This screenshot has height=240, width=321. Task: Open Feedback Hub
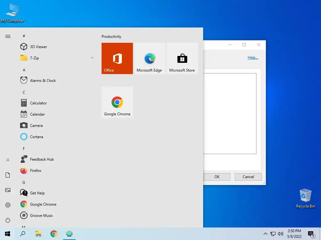[57, 159]
